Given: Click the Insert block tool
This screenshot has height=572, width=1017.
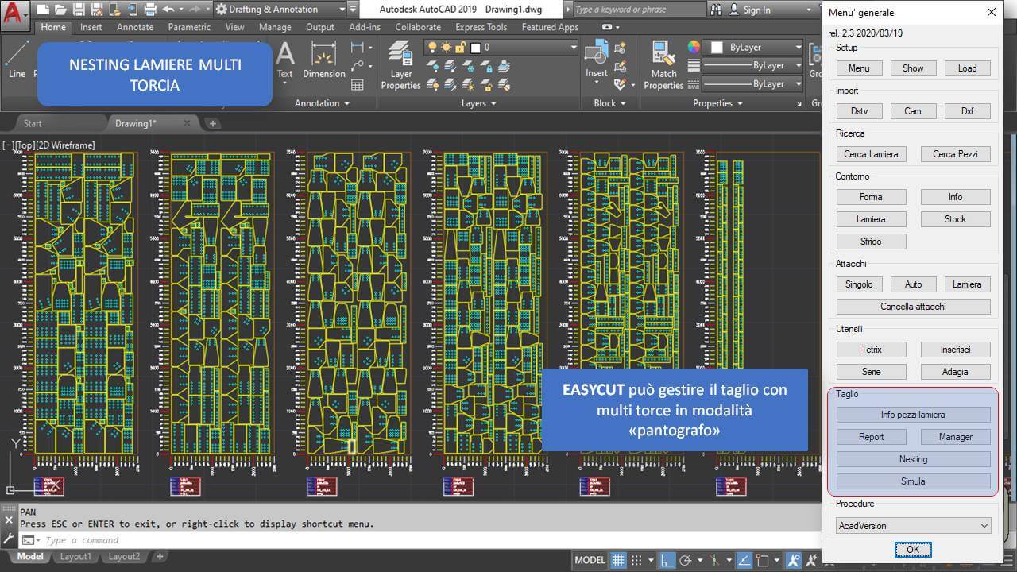Looking at the screenshot, I should [x=597, y=60].
